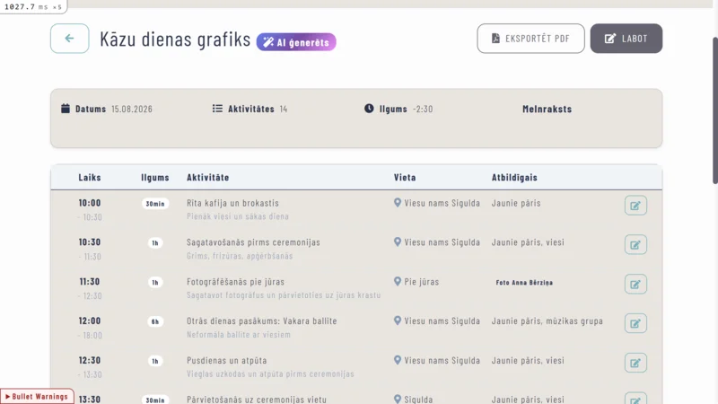Click the AI ģenerēts badge

tap(296, 42)
